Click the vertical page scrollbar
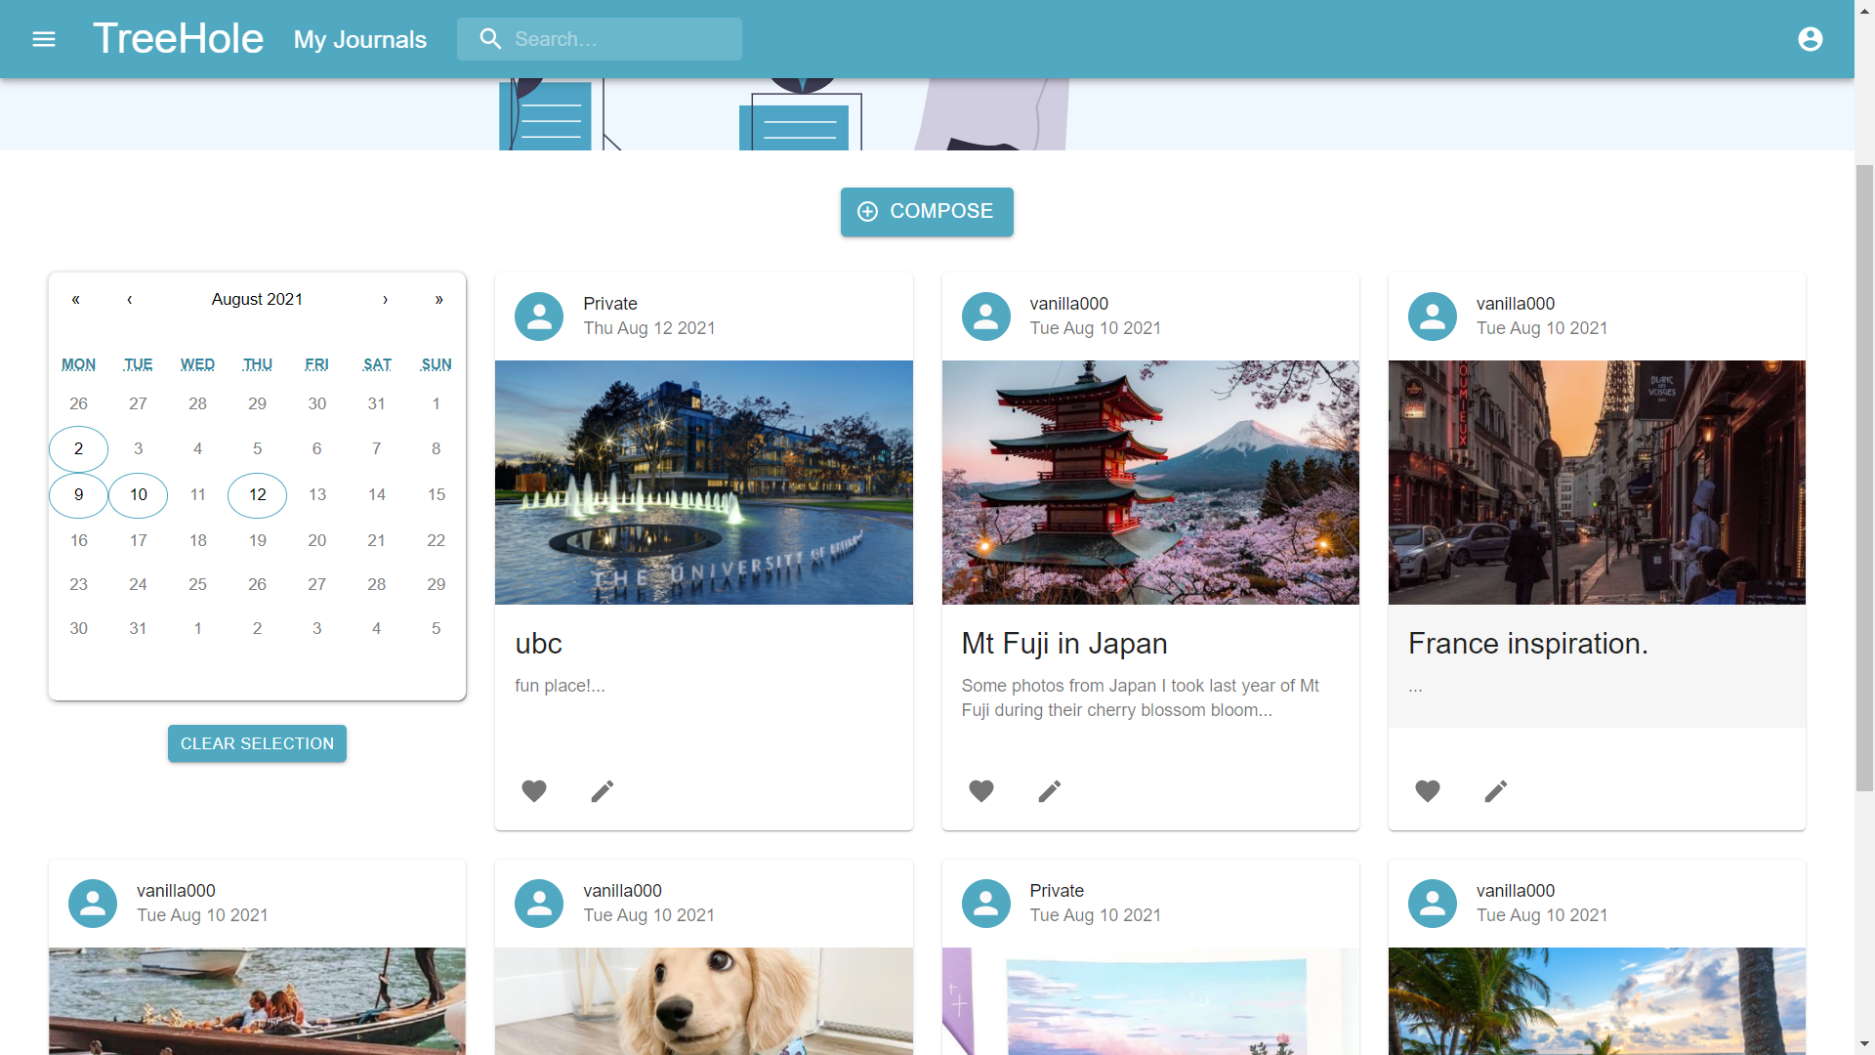 1864,477
